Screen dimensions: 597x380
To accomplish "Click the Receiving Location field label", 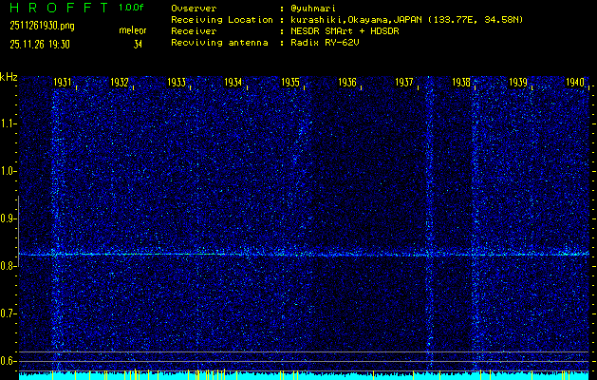I will pyautogui.click(x=222, y=20).
